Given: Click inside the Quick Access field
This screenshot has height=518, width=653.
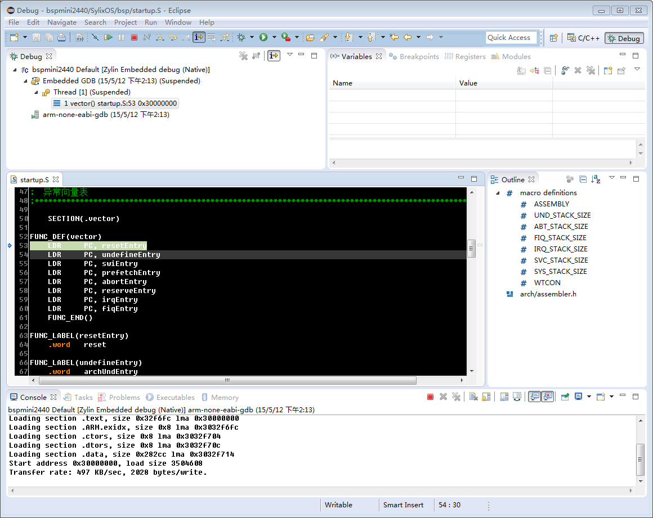Looking at the screenshot, I should (x=511, y=38).
